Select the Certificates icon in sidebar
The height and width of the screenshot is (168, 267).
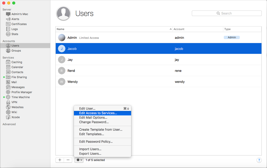click(x=8, y=24)
